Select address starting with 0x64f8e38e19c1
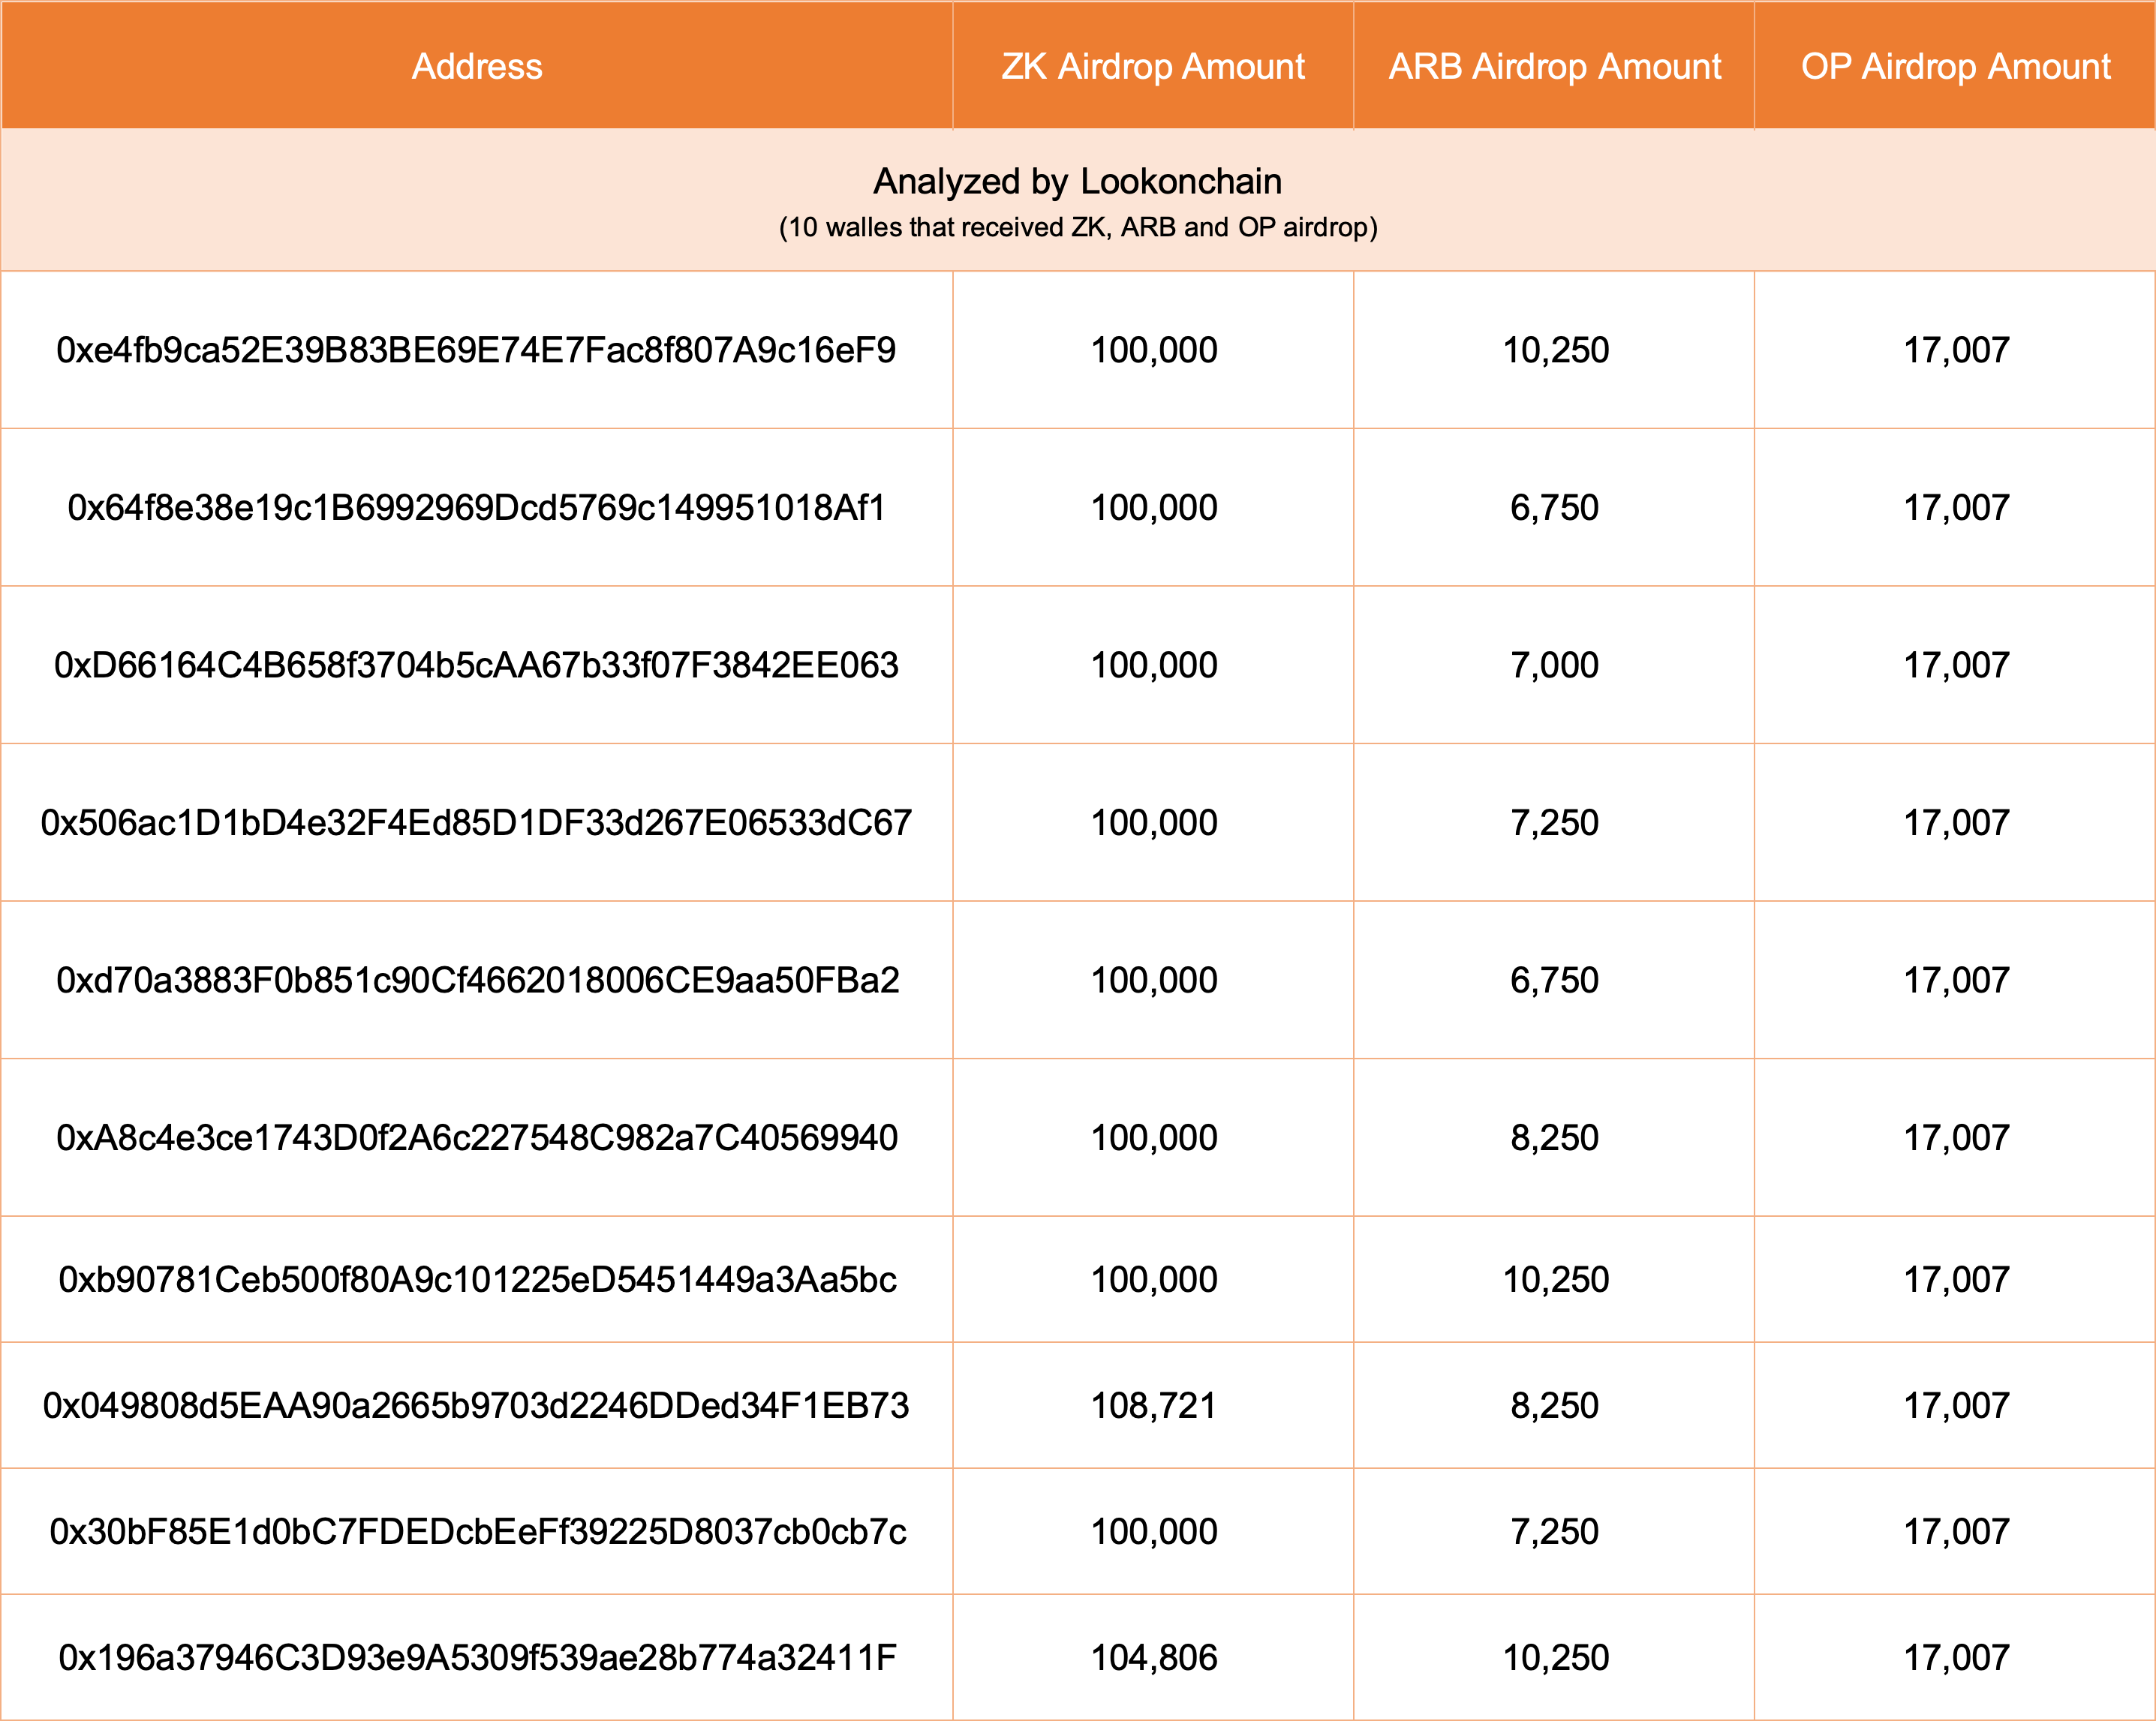The image size is (2156, 1721). pos(476,507)
